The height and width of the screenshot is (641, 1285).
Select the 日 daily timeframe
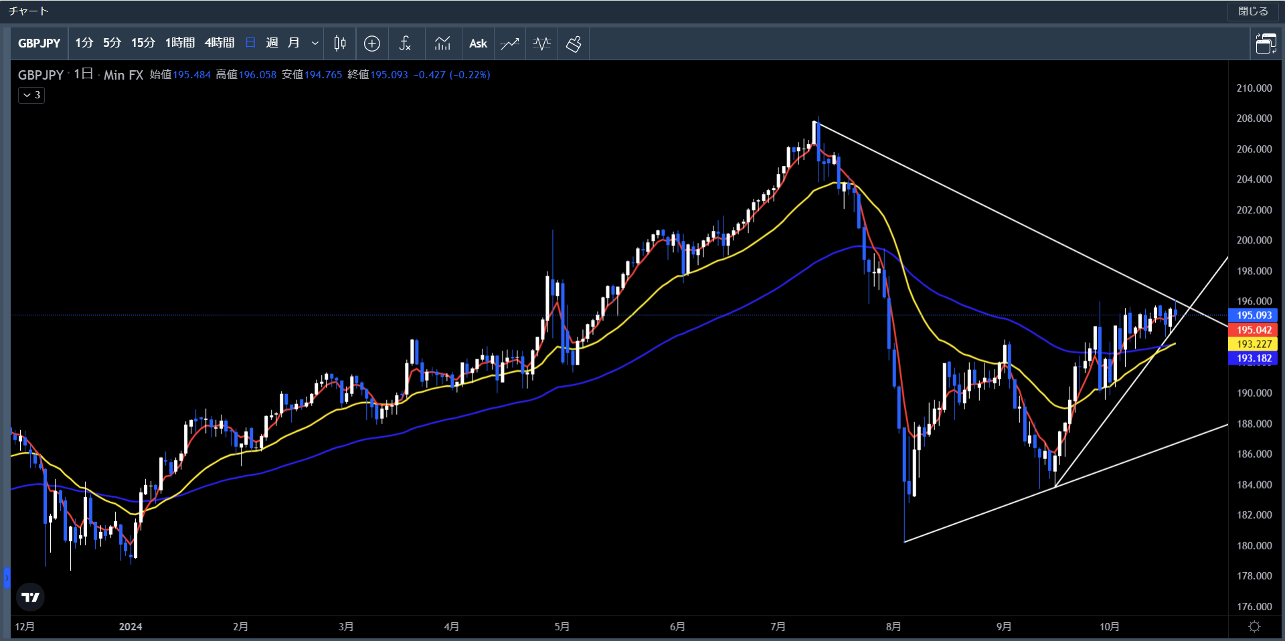(x=250, y=43)
